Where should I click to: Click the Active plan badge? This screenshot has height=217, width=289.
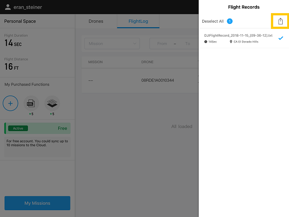(x=18, y=128)
